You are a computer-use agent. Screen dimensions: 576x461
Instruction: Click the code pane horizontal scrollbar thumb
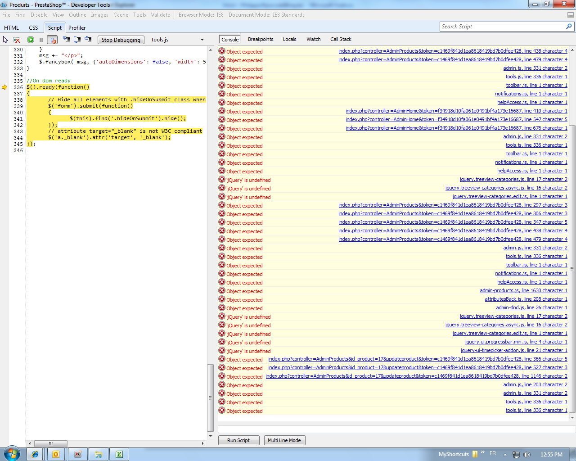click(51, 443)
